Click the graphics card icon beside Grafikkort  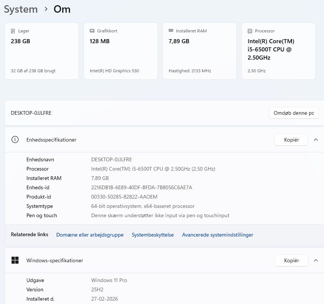tap(92, 31)
